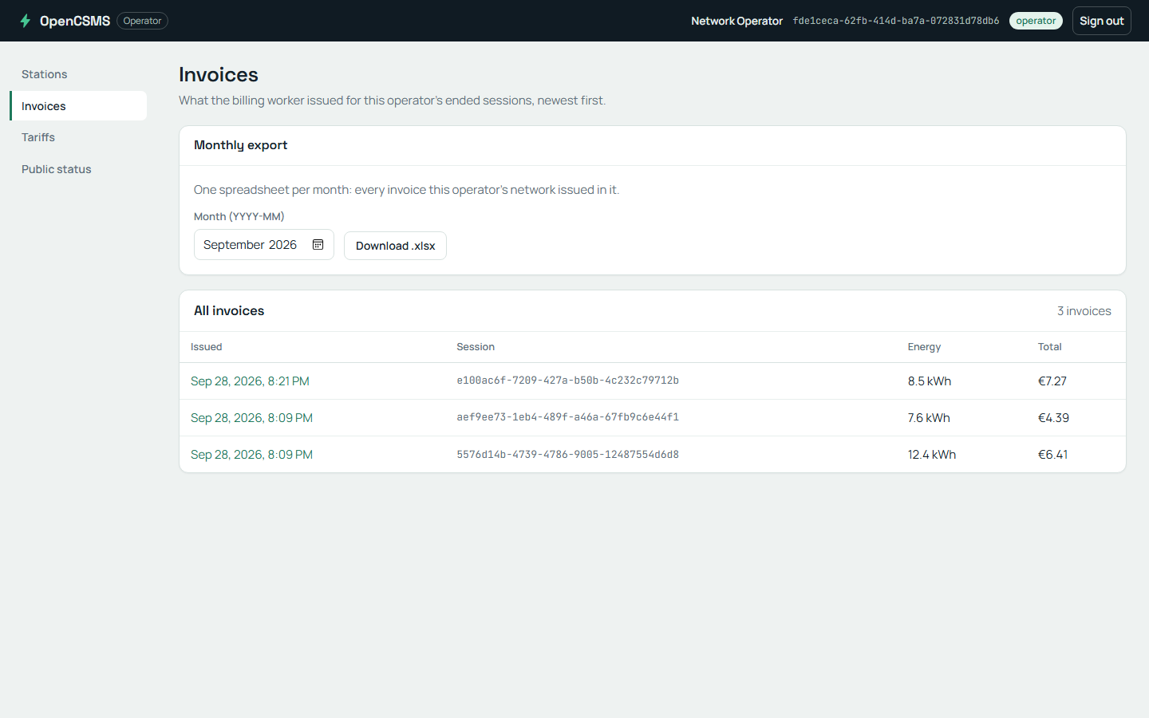Screen dimensions: 1149x718
Task: Click the OpenCSMS brand name
Action: tap(75, 21)
